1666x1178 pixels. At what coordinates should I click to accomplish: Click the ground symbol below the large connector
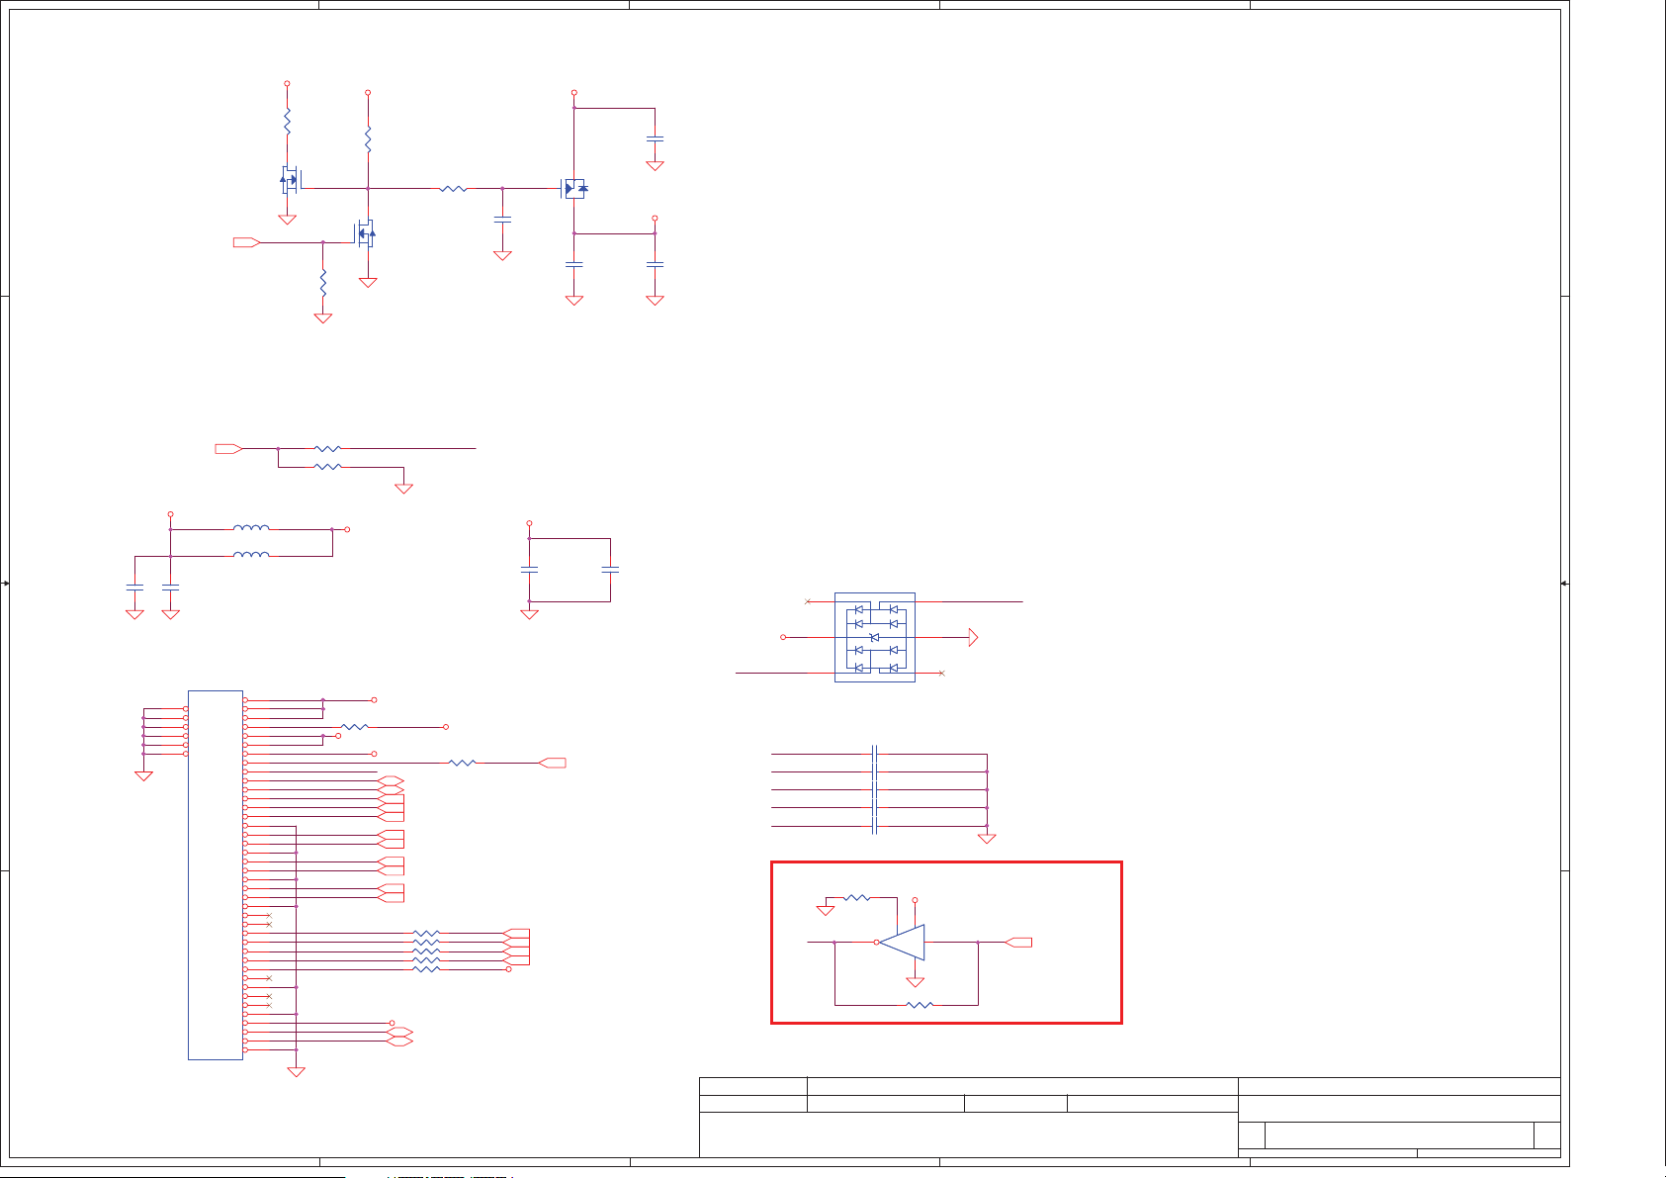pos(296,1071)
